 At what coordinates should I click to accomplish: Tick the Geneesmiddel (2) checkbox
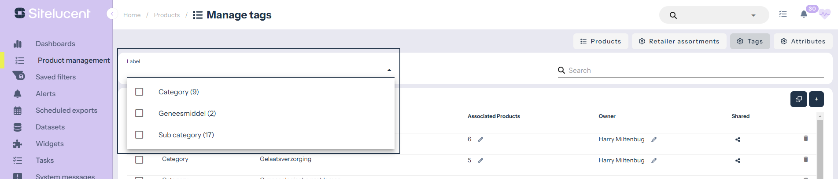pyautogui.click(x=139, y=113)
